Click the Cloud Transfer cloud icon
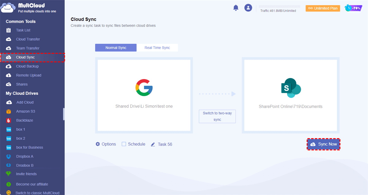Screen dimensions: 368x195 (9, 39)
